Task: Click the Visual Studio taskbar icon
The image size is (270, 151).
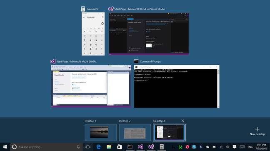Action: click(140, 147)
